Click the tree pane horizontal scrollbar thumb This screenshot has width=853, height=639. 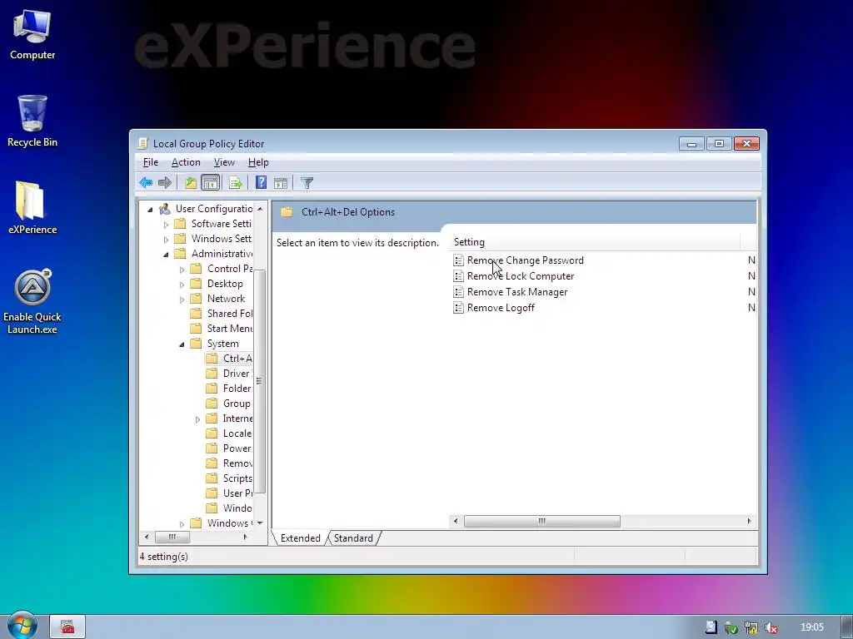pyautogui.click(x=172, y=537)
